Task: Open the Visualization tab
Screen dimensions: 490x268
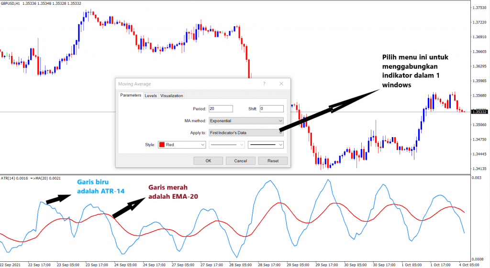Action: [171, 96]
